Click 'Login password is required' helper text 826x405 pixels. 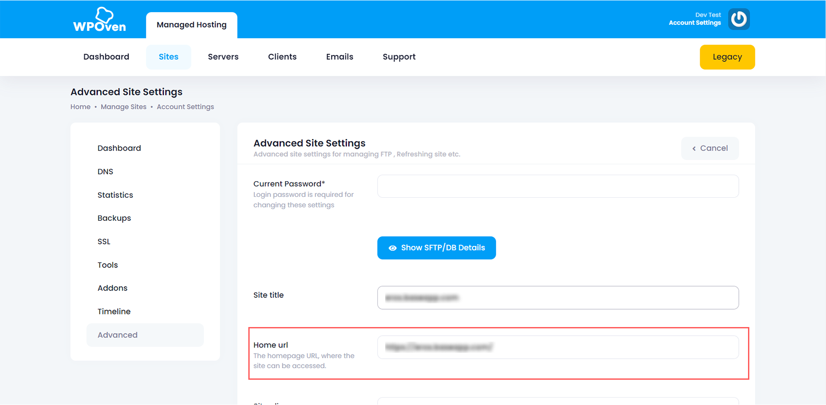tap(304, 200)
